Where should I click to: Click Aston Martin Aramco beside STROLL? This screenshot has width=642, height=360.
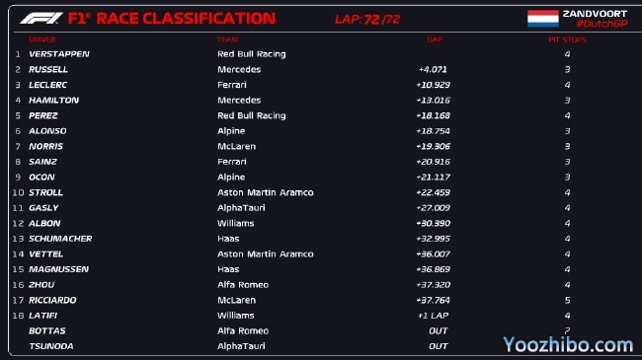pyautogui.click(x=266, y=192)
